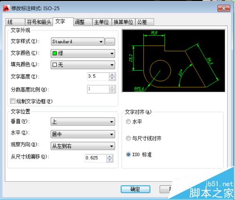Click the empty fill color swatch
This screenshot has height=200, width=235.
click(55, 65)
